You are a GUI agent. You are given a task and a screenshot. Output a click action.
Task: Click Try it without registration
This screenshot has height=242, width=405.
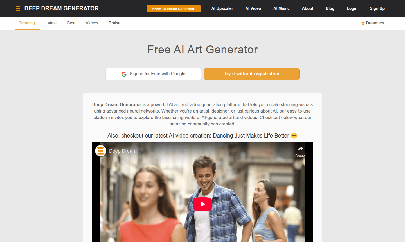pyautogui.click(x=252, y=74)
